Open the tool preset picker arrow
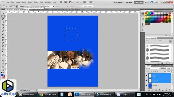The width and height of the screenshot is (174, 97). tap(6, 6)
